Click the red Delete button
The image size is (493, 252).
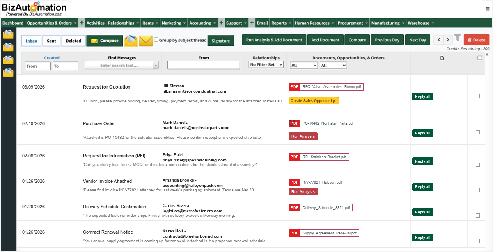476,40
